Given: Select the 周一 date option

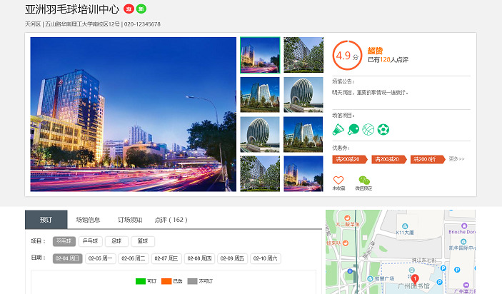Looking at the screenshot, I should point(101,258).
